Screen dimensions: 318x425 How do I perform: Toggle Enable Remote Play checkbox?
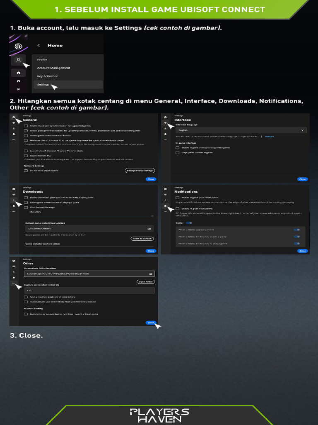[26, 156]
